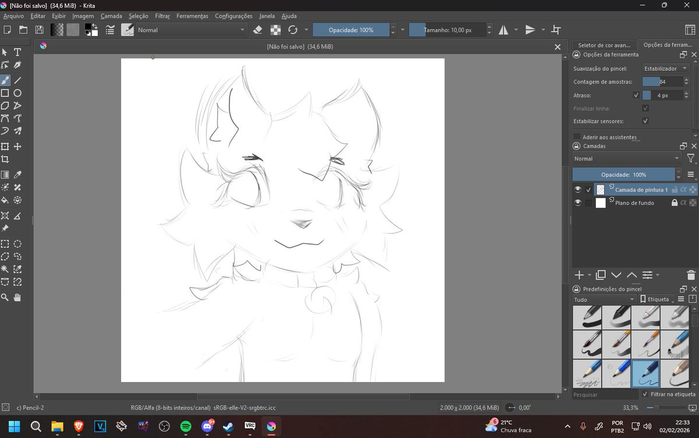This screenshot has height=438, width=699.
Task: Create a new document from toolbar
Action: click(8, 30)
